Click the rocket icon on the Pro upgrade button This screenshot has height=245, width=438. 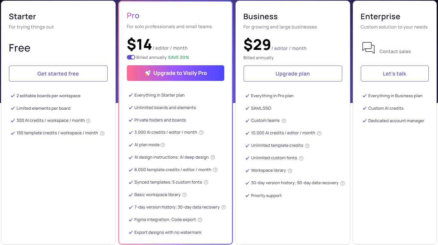point(147,73)
